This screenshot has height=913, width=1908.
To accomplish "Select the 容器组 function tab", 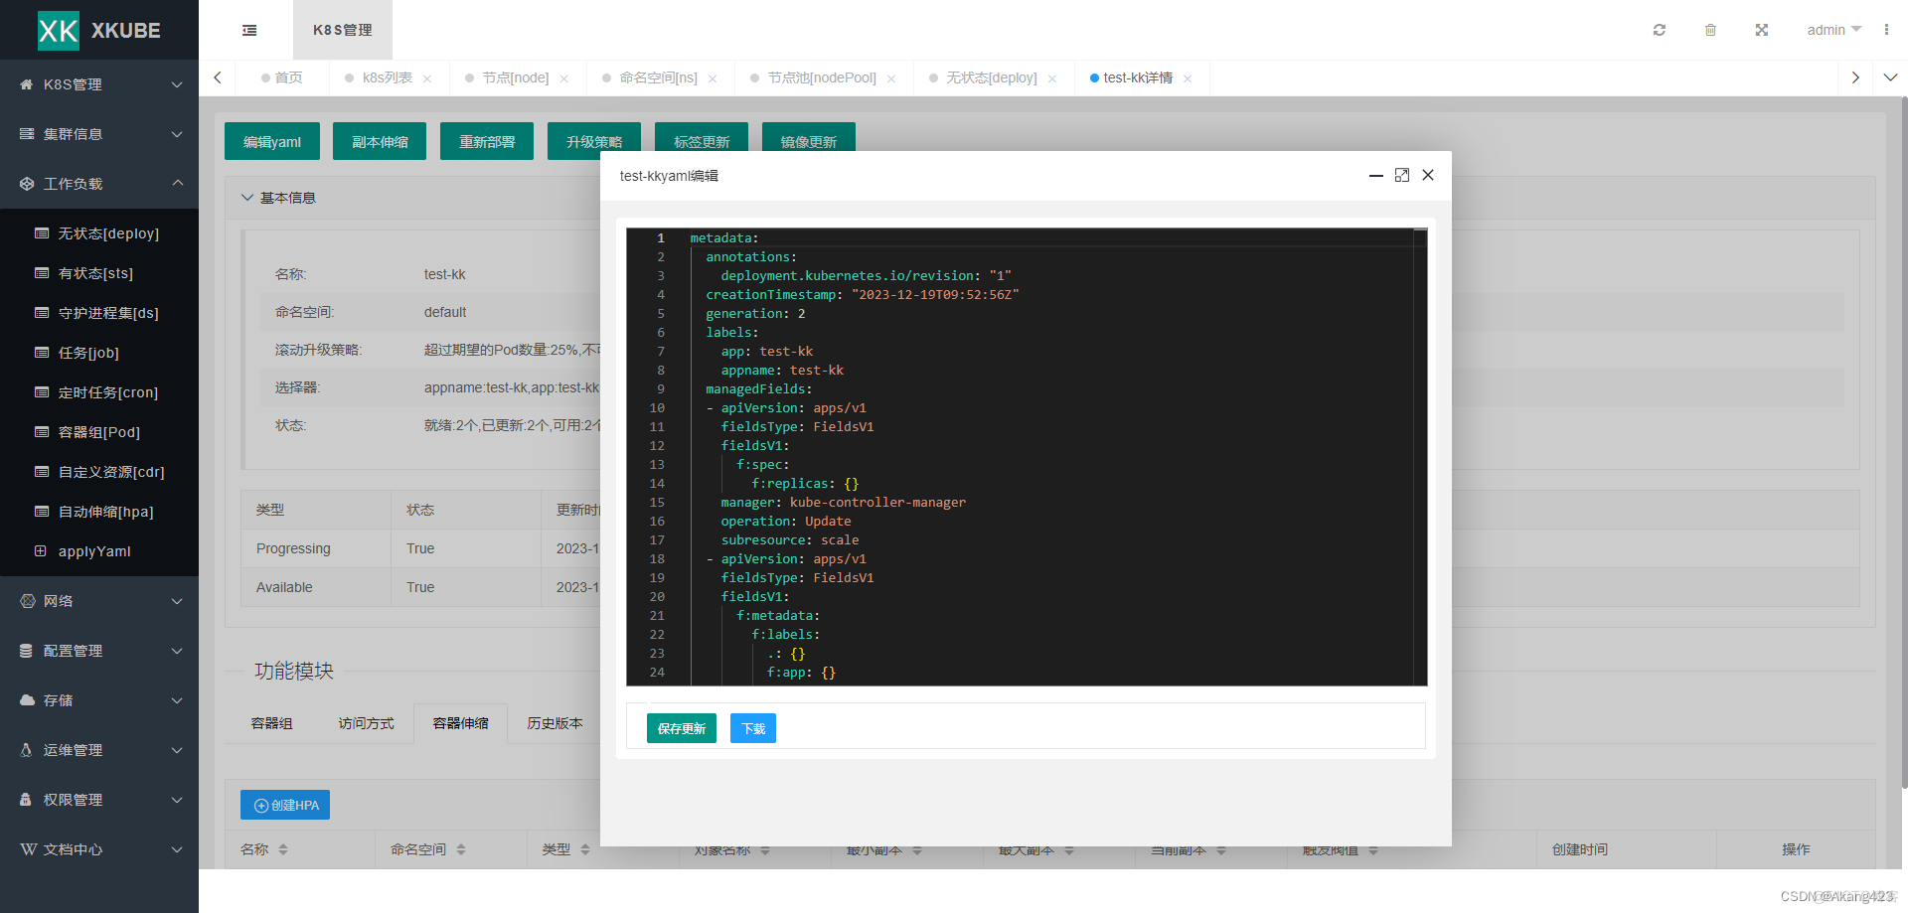I will pos(271,723).
